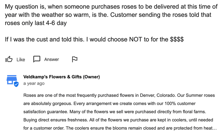Click "Denver, Colorado" in the owner's reply
Viewport: 221px width, 136px height.
point(158,95)
